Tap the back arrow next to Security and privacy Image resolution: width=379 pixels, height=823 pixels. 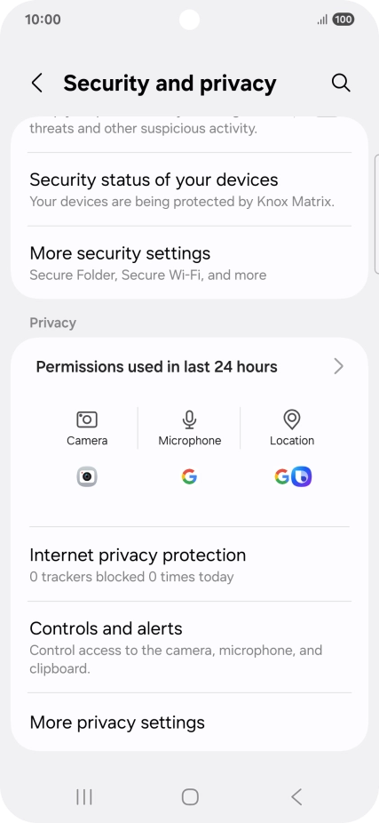pos(36,83)
